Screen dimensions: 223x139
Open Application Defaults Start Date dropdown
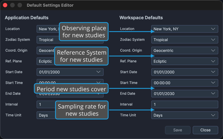pos(70,72)
